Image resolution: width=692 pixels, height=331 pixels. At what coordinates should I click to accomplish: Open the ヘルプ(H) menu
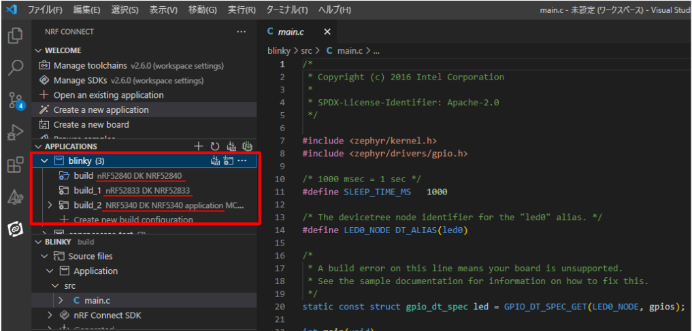(335, 10)
